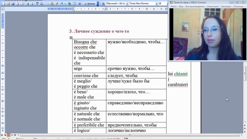247x139 pixels.
Task: Switch to Web Layout view
Action: tap(5, 135)
